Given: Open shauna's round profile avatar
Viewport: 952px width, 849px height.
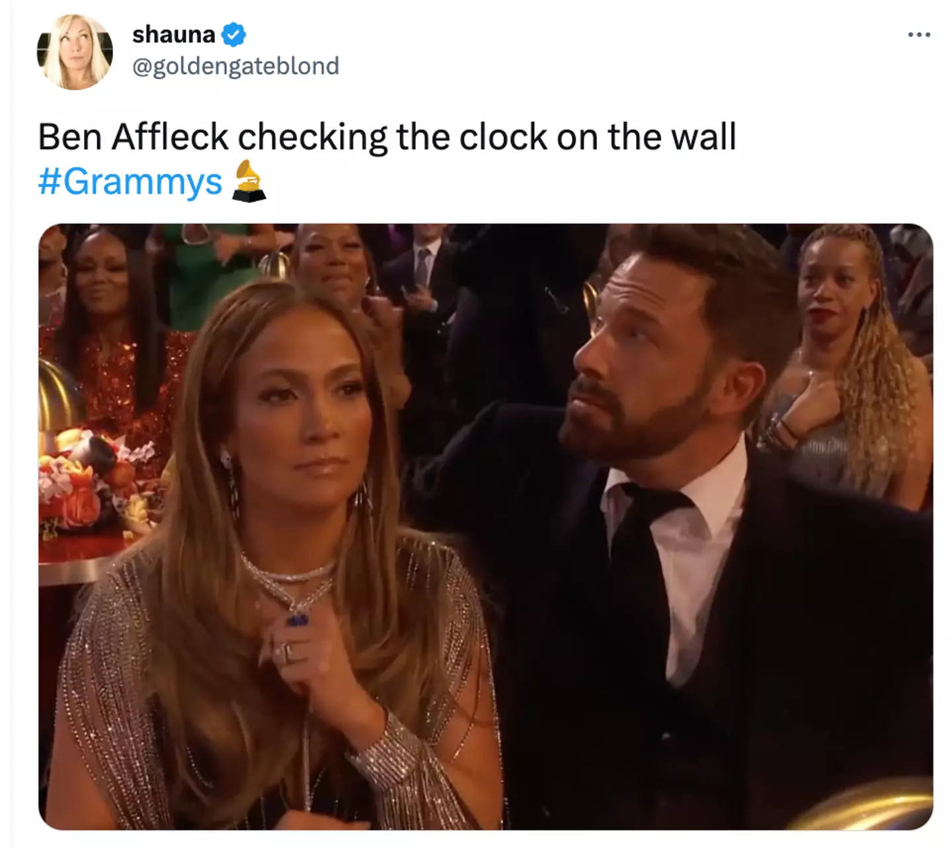Looking at the screenshot, I should click(x=75, y=52).
